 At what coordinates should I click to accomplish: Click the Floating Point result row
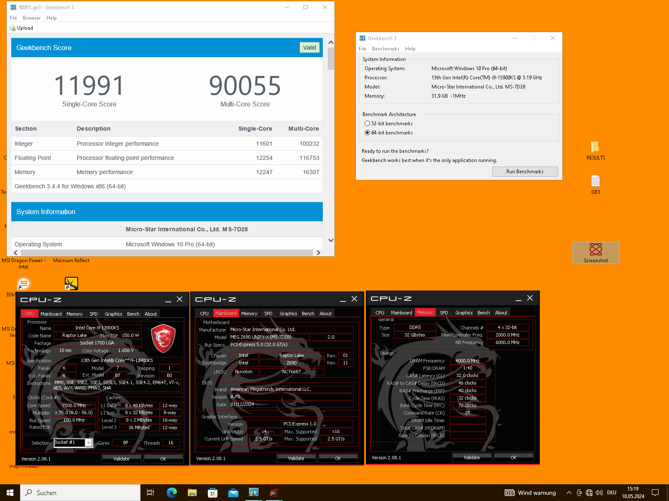[x=167, y=158]
